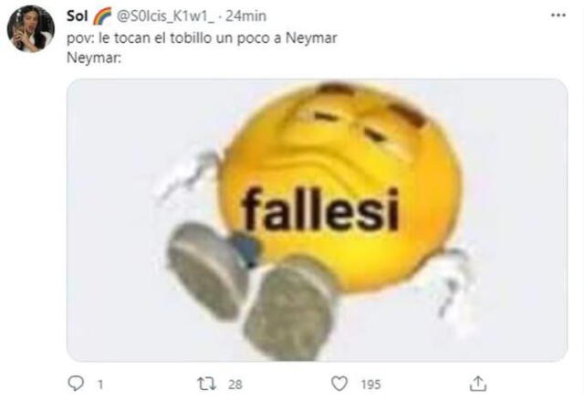This screenshot has width=584, height=401.
Task: Open Sol's profile avatar picture
Action: click(31, 28)
